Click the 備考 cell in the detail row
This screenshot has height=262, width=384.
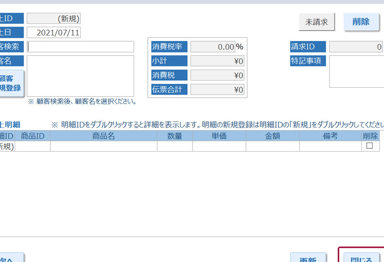click(x=329, y=146)
